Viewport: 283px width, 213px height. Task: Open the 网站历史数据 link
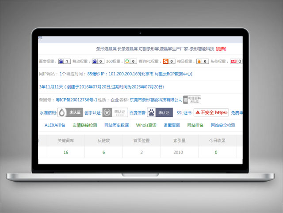click(x=117, y=125)
